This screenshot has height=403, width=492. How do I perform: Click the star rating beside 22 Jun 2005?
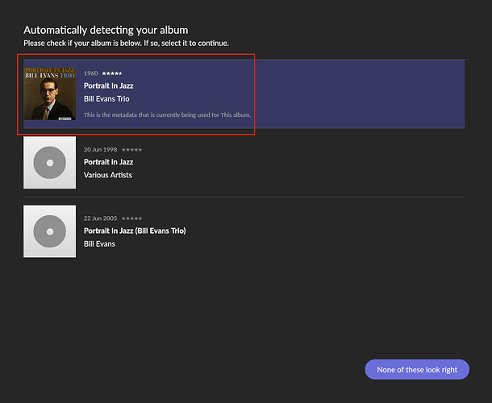pyautogui.click(x=131, y=218)
